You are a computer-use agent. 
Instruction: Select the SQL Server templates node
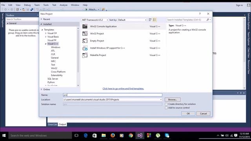(53, 79)
